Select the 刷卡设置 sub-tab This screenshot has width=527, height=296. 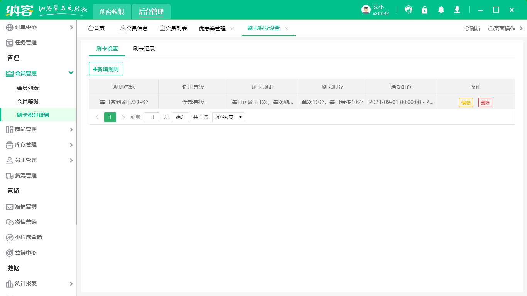107,49
